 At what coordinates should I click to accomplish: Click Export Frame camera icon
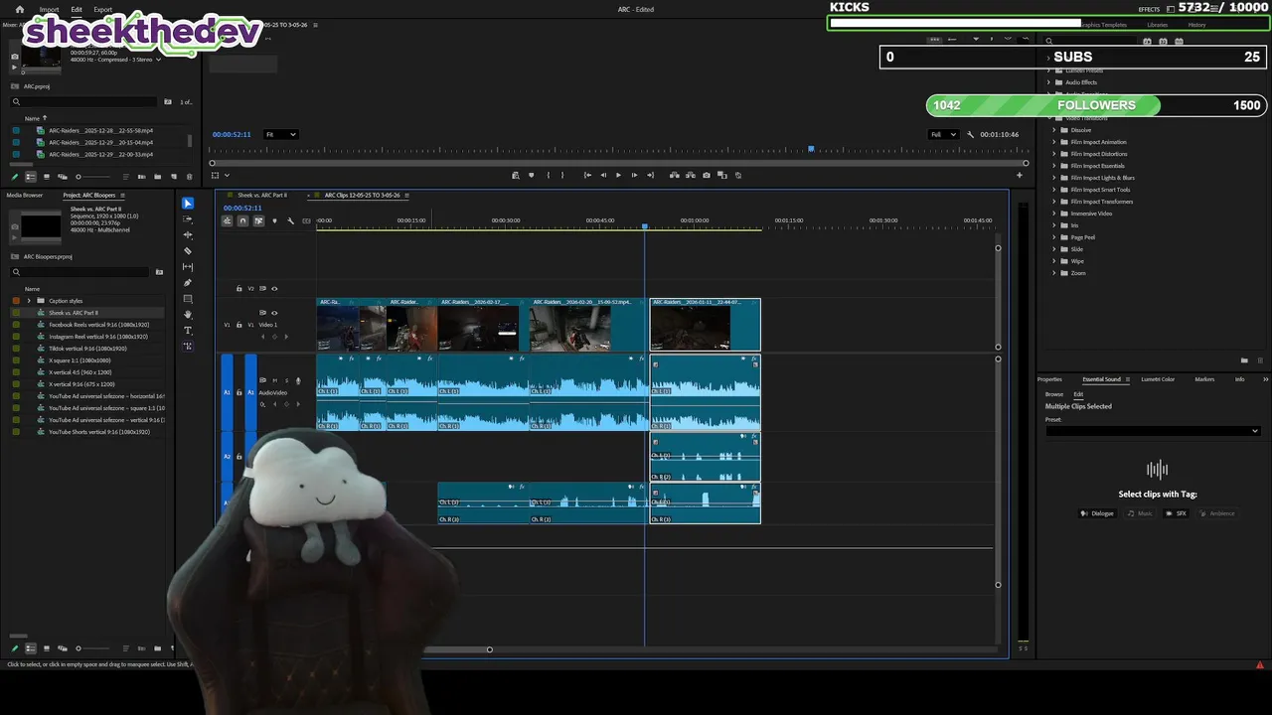pos(707,175)
